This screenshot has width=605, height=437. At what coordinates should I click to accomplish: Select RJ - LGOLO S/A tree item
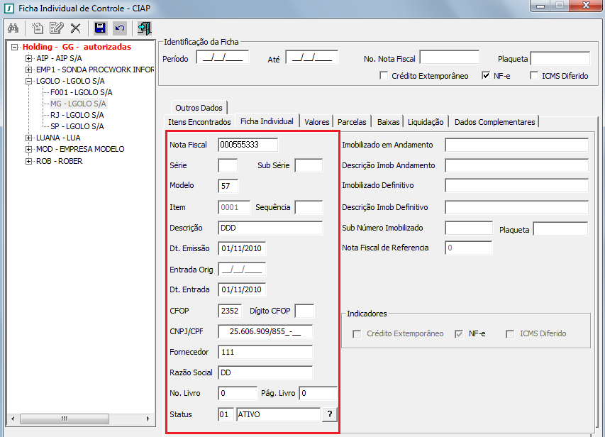tap(78, 115)
